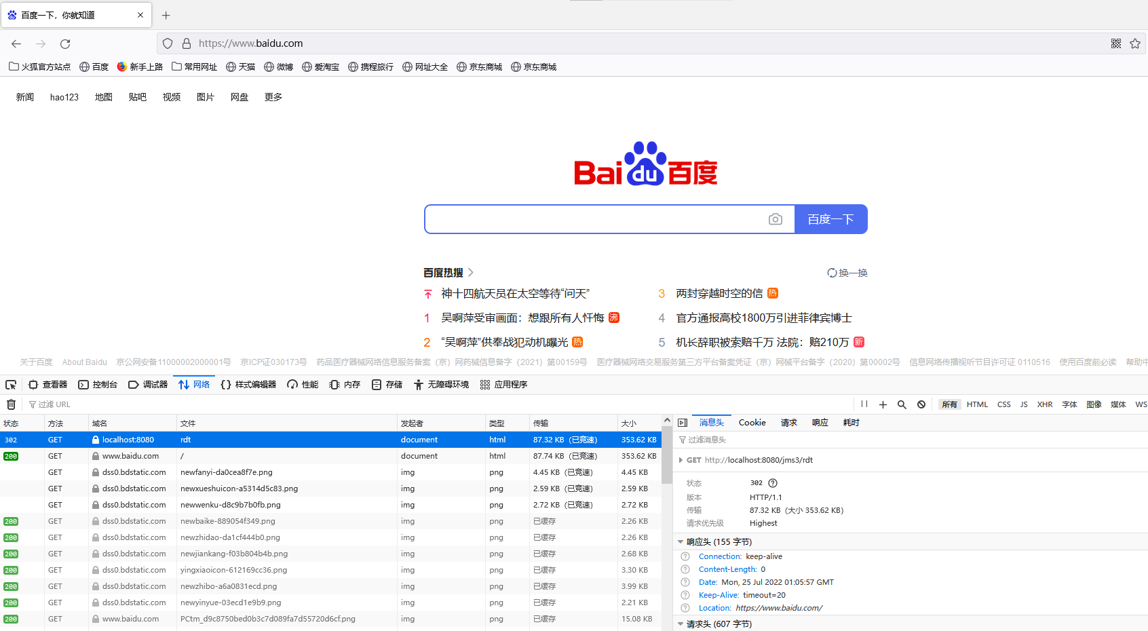Viewport: 1148px width, 631px height.
Task: Select the element picker tool in DevTools
Action: click(11, 384)
